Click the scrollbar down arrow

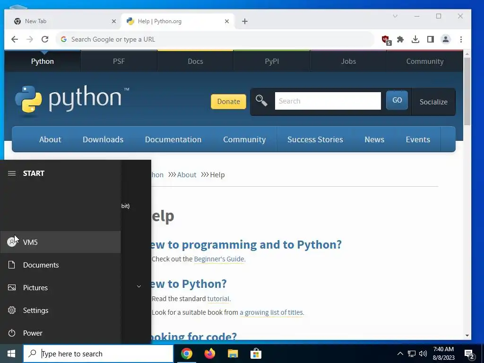pyautogui.click(x=467, y=336)
